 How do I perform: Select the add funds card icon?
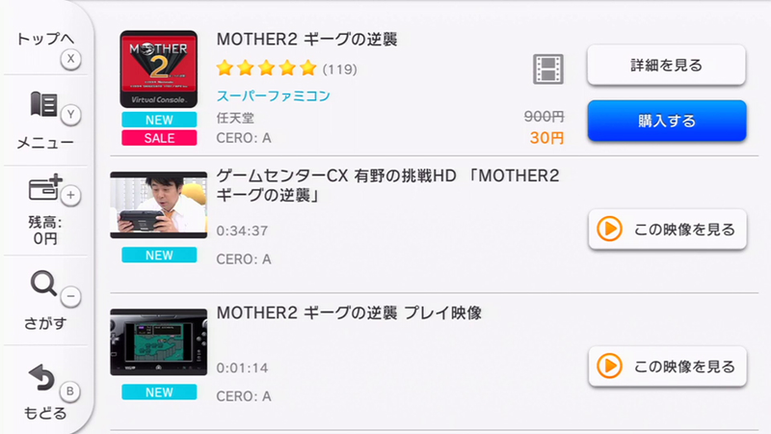(44, 187)
